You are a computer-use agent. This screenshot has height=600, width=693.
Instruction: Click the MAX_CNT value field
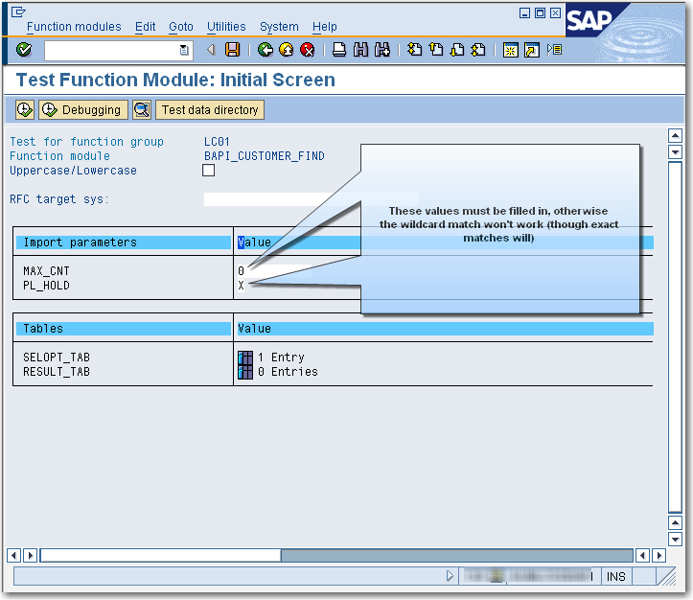point(274,271)
